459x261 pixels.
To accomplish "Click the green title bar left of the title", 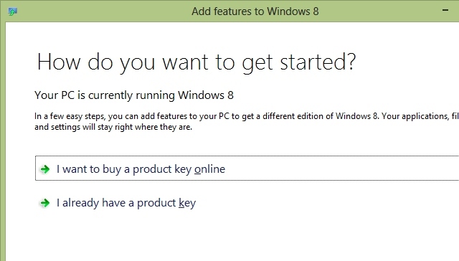I will [x=103, y=11].
